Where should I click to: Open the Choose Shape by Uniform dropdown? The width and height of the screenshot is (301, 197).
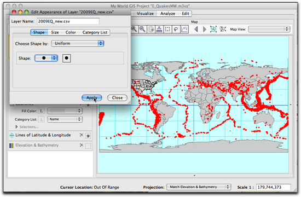(x=78, y=43)
